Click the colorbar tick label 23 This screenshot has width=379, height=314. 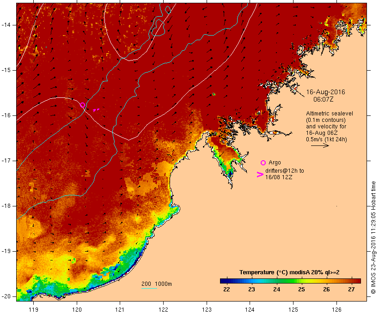coord(251,290)
